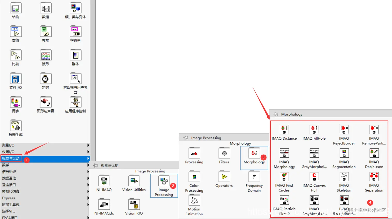Select the IMAQ FillHole VI
The height and width of the screenshot is (219, 392).
point(314,130)
